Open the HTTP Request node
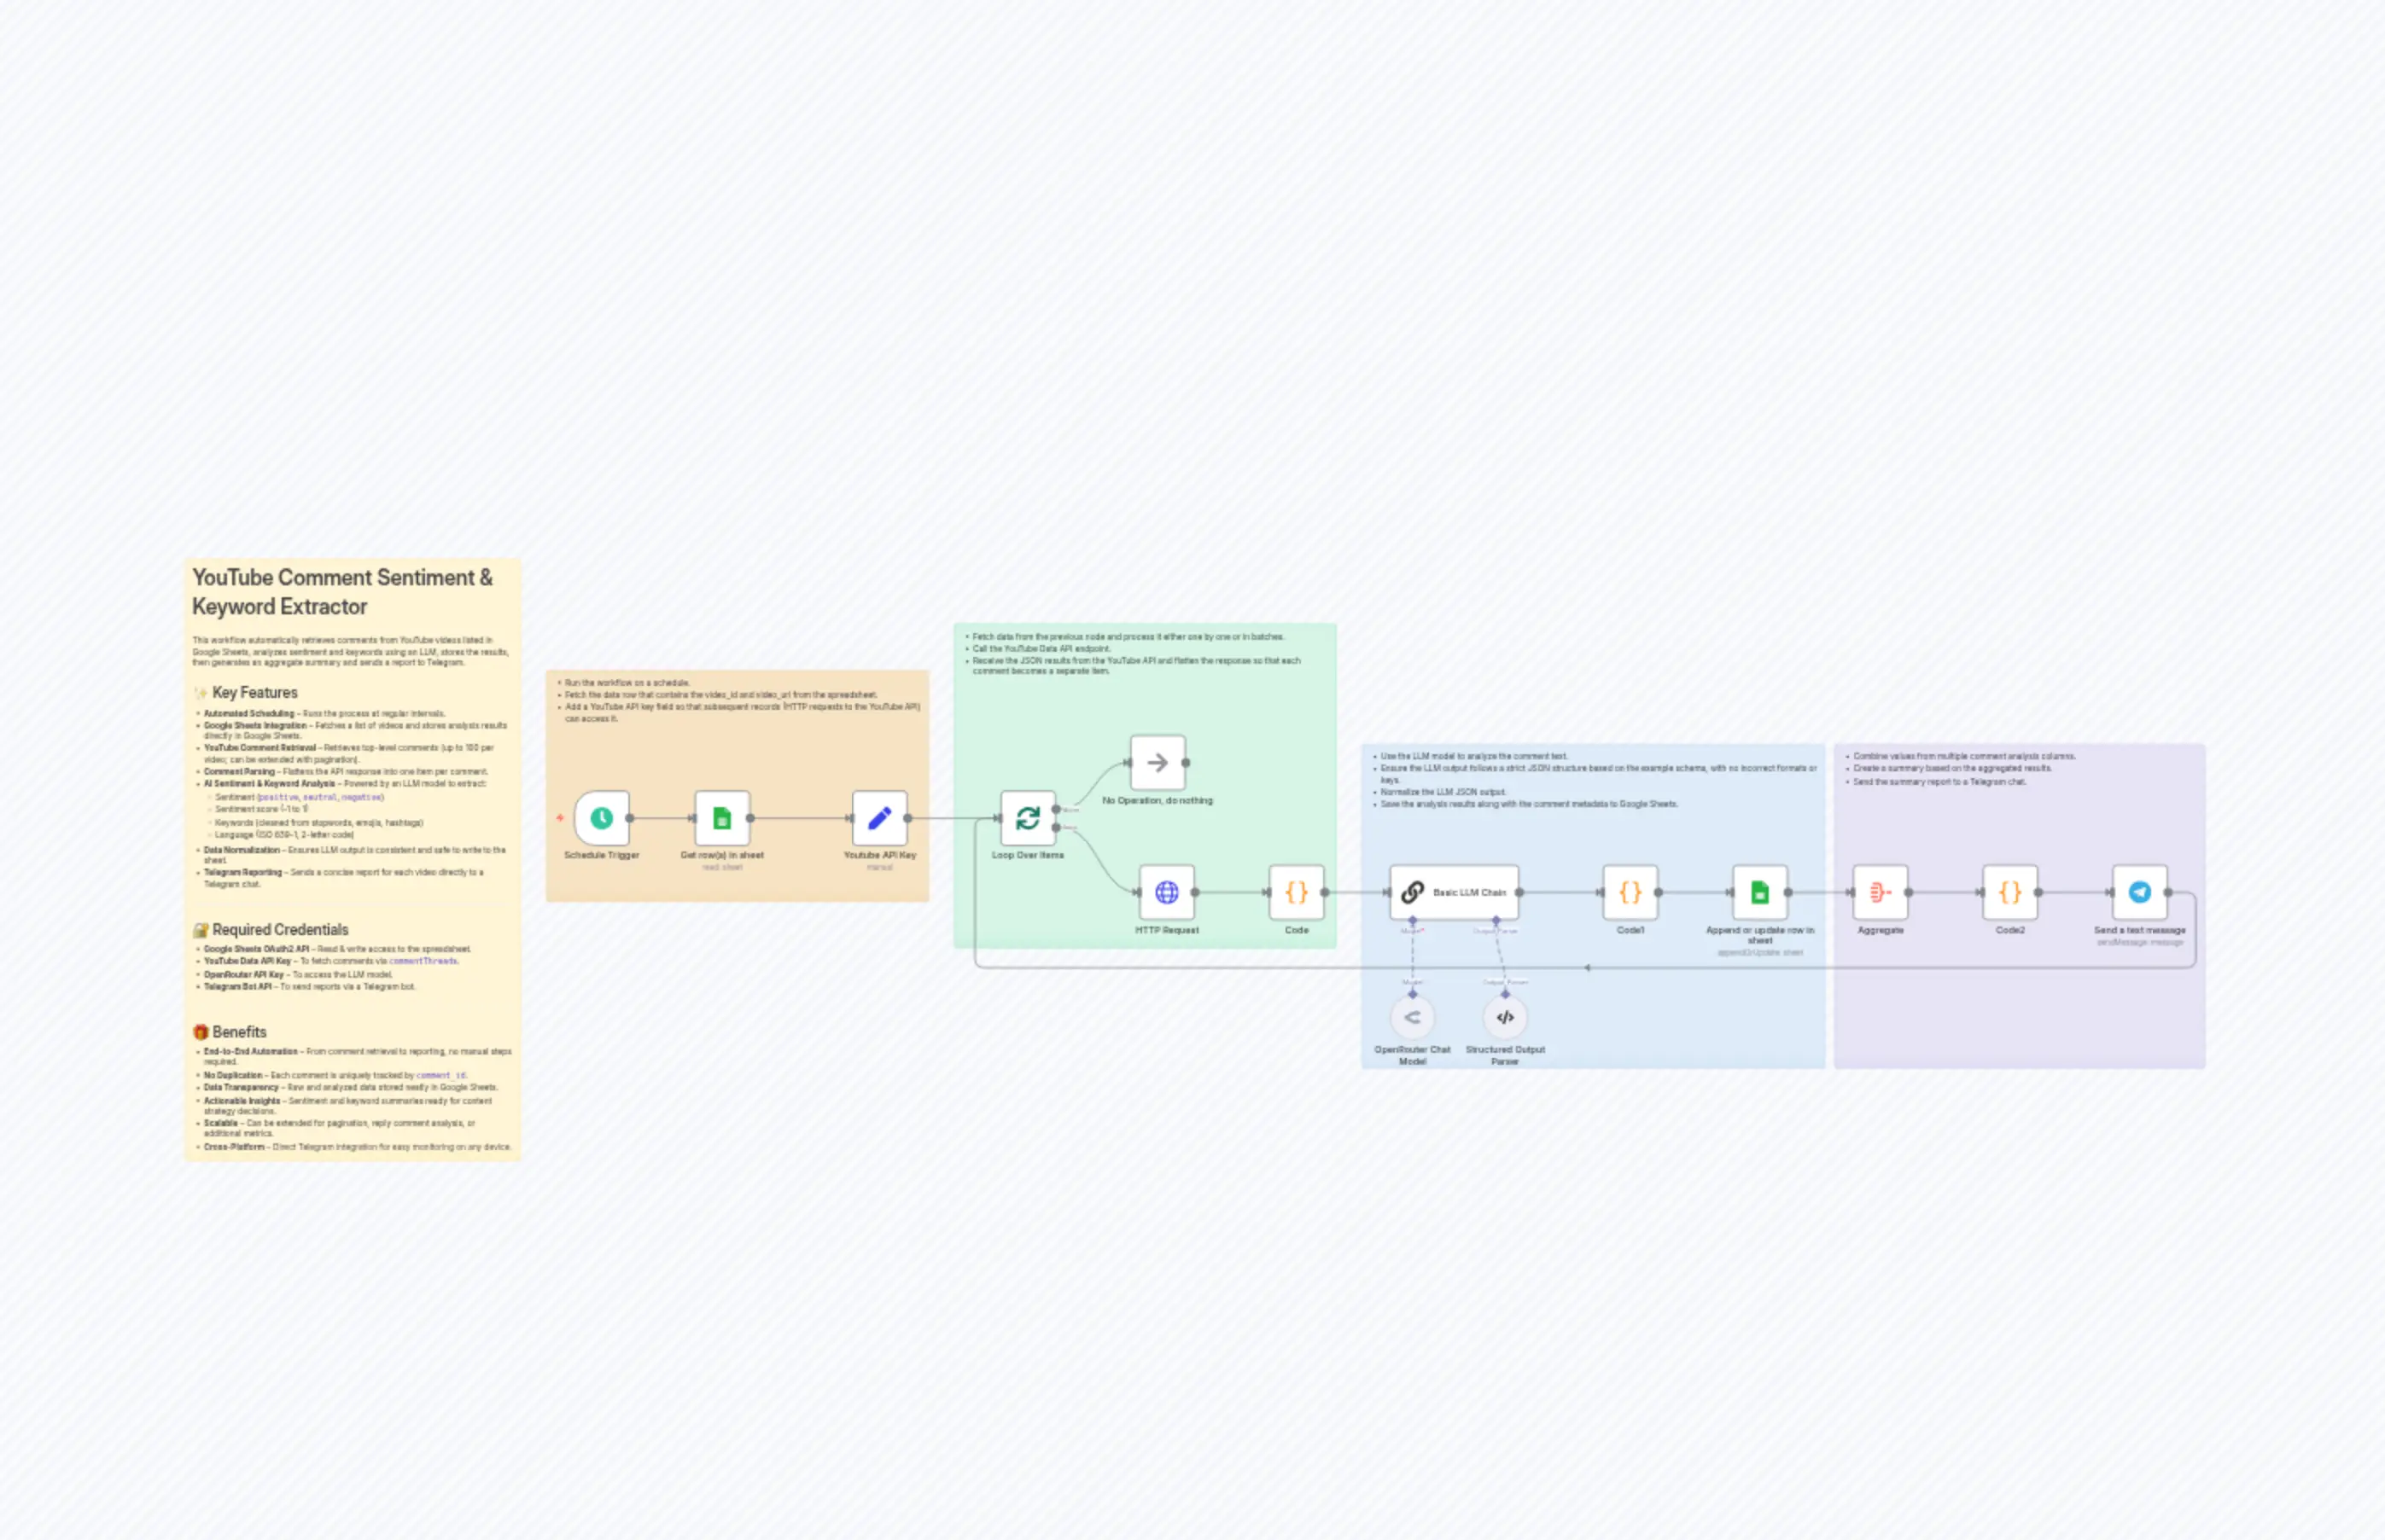Image resolution: width=2385 pixels, height=1540 pixels. (x=1169, y=892)
